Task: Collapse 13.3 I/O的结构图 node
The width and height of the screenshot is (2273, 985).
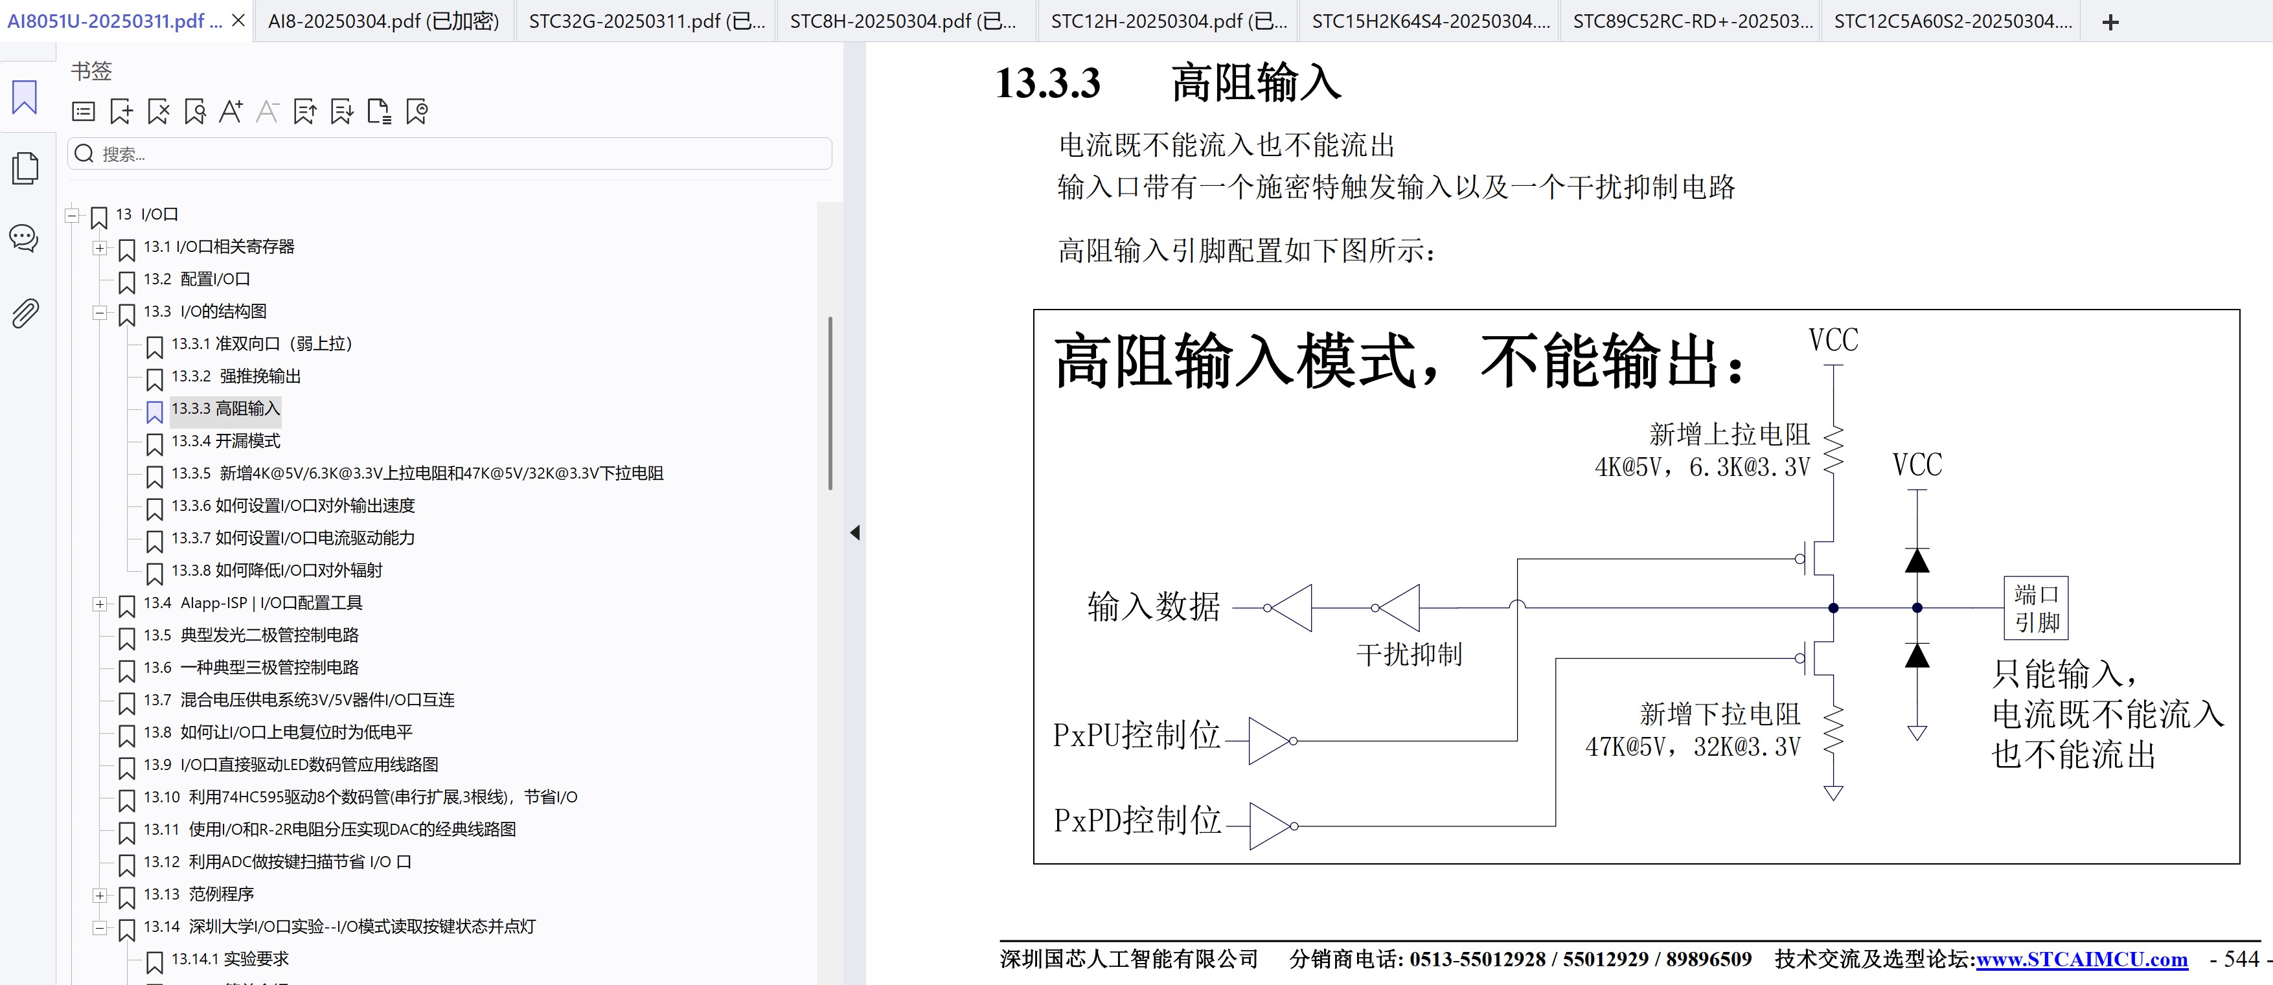Action: pos(100,312)
